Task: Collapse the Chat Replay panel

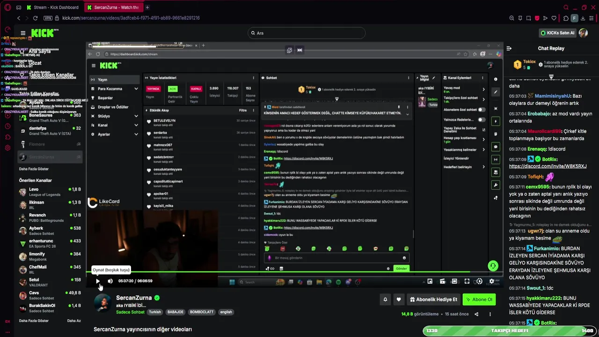Action: coord(509,48)
